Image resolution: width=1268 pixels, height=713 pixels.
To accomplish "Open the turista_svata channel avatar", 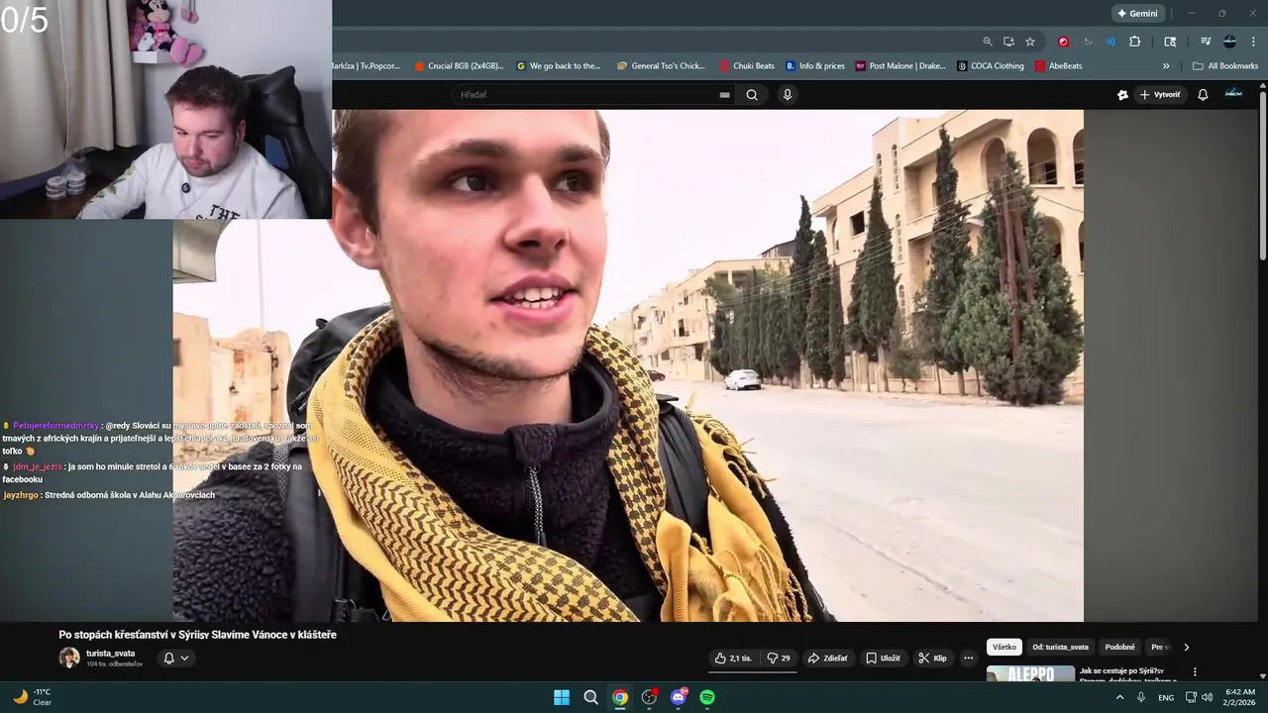I will tap(69, 658).
